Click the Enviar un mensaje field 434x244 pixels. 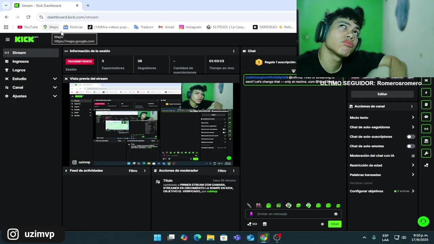[293, 214]
